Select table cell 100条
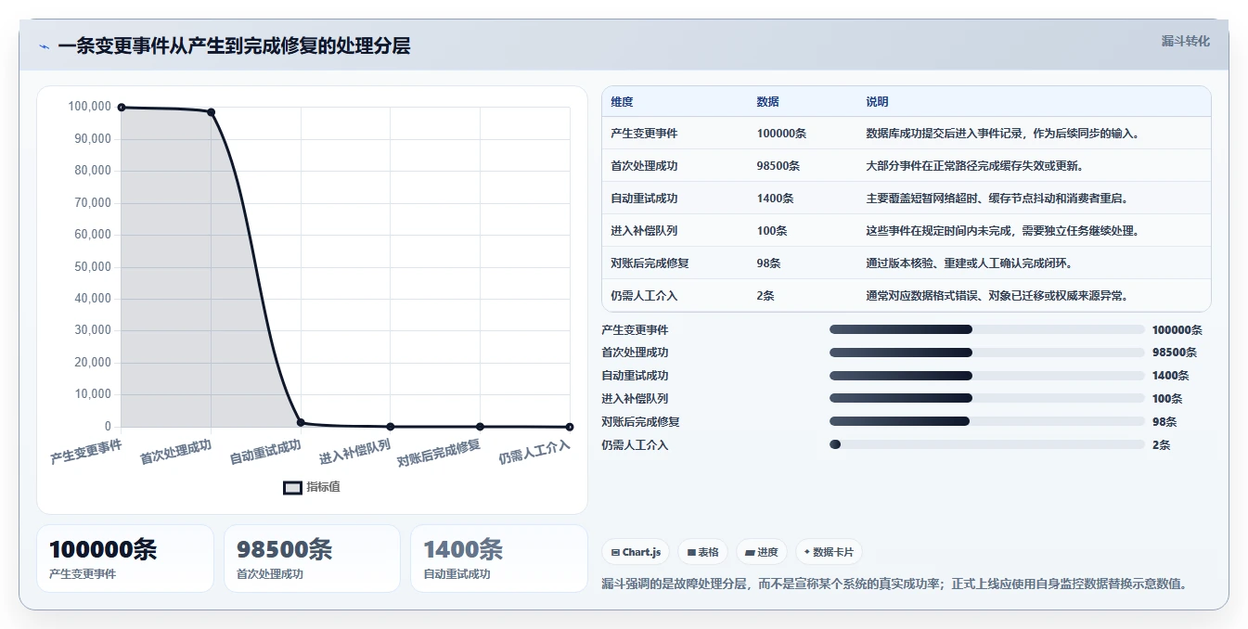This screenshot has height=629, width=1248. coord(771,231)
